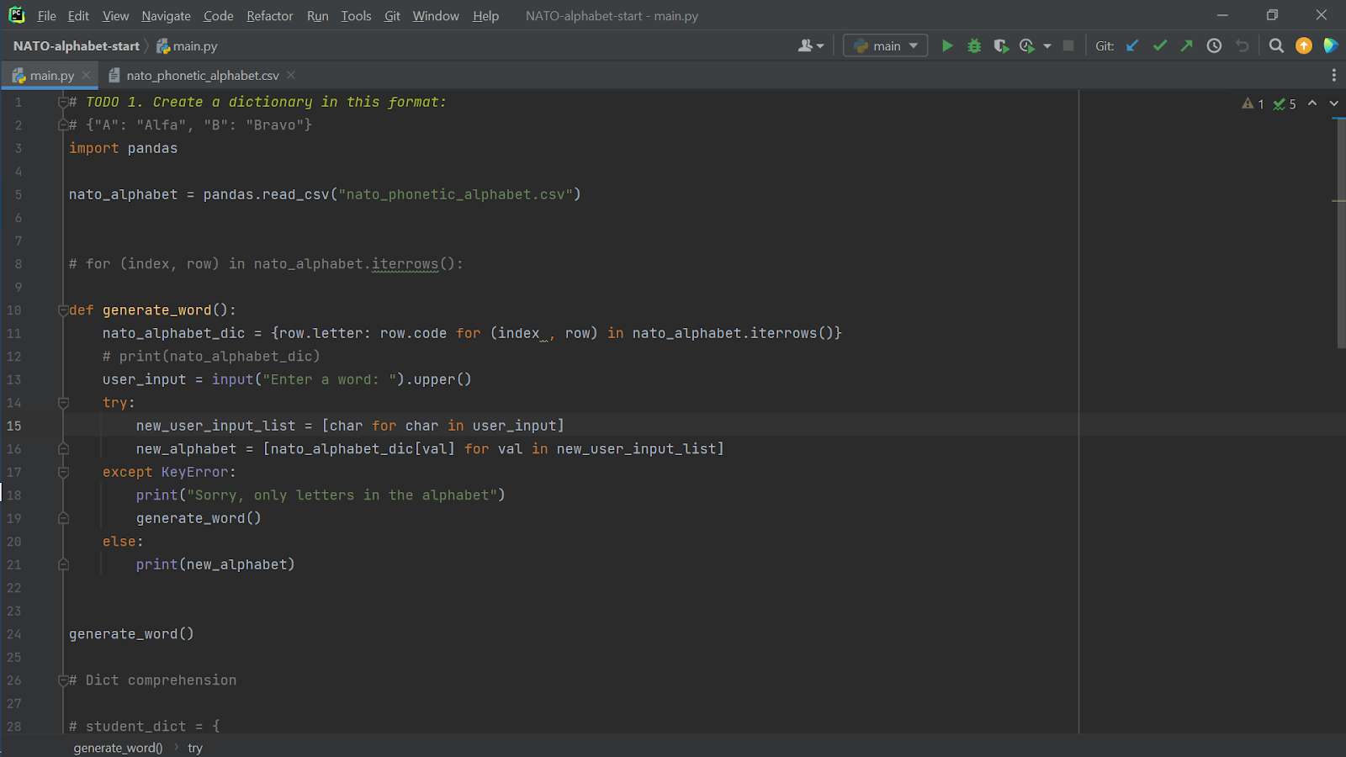This screenshot has height=757, width=1346.
Task: Click the typos count indicator
Action: pos(1285,103)
